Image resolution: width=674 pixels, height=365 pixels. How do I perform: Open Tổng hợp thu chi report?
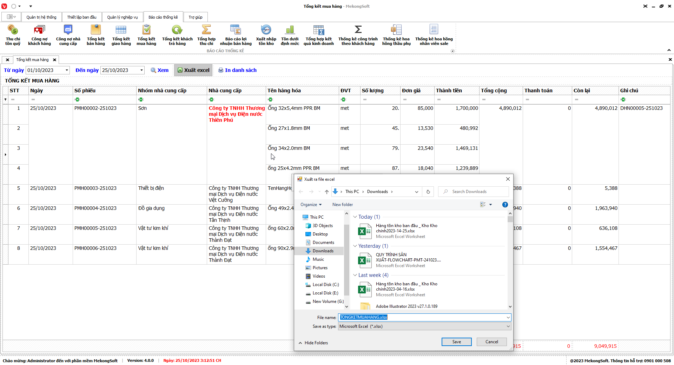pos(206,35)
